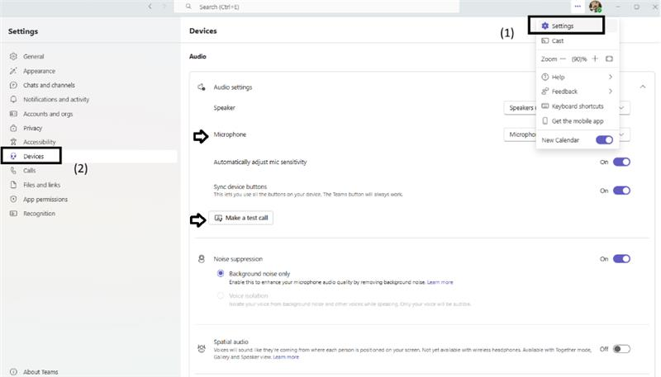
Task: Click the App permissions shield icon
Action: point(13,199)
